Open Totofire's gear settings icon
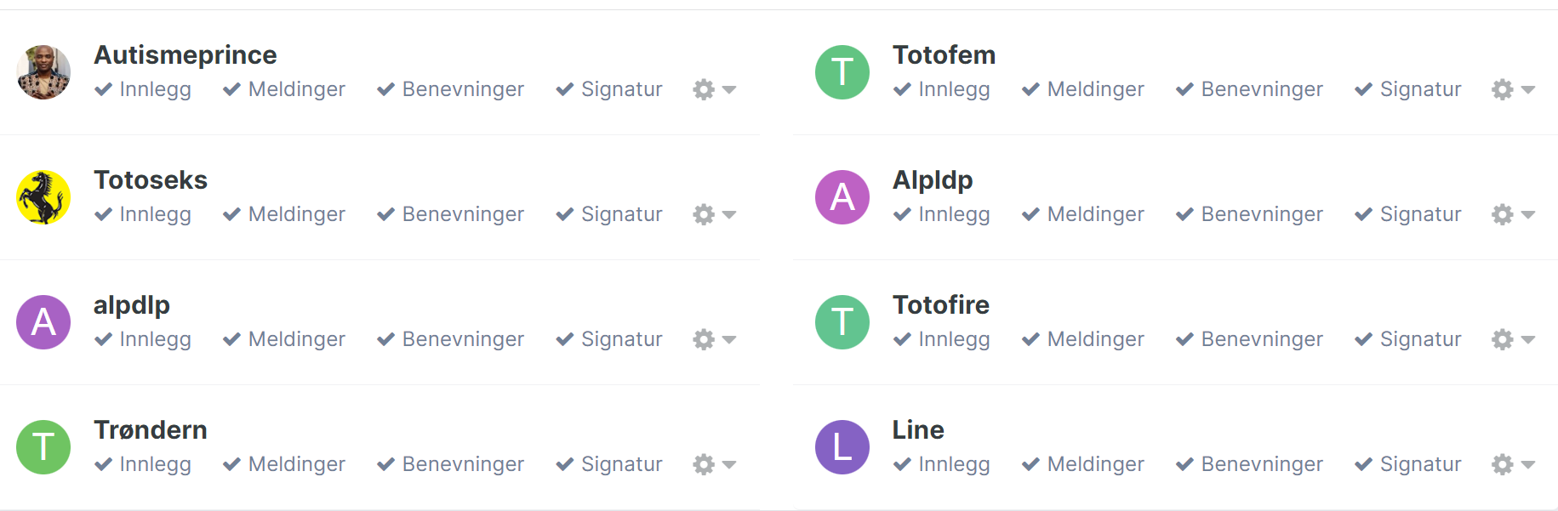This screenshot has height=511, width=1558. tap(1502, 339)
